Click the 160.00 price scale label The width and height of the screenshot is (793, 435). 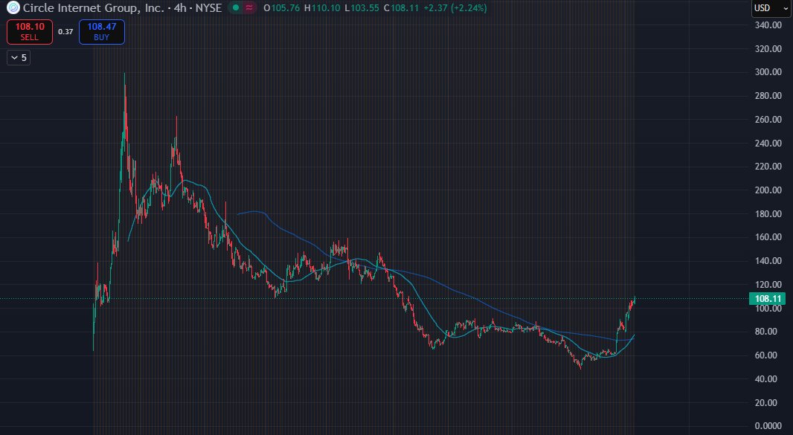[768, 236]
